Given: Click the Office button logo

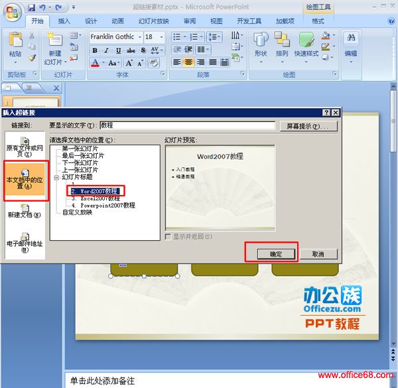Looking at the screenshot, I should [x=13, y=12].
